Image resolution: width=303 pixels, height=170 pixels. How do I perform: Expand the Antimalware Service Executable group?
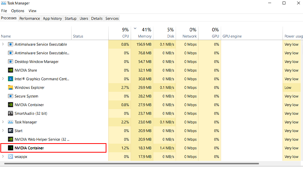(3, 44)
